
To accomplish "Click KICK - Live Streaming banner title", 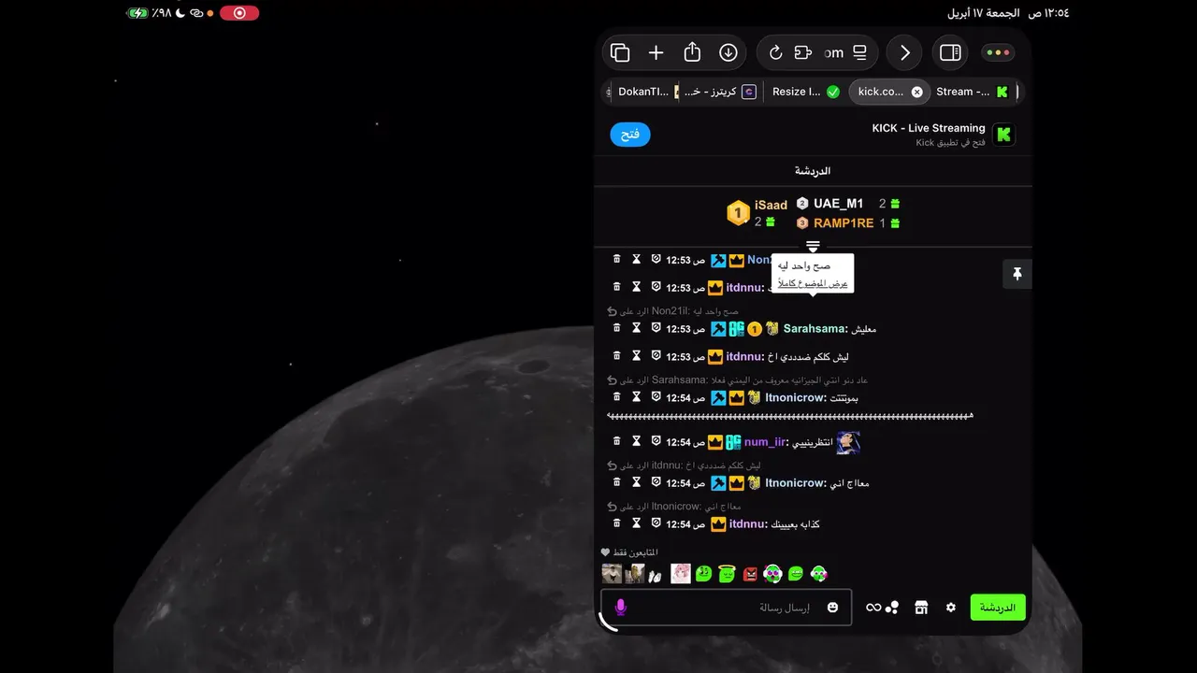I will [x=929, y=128].
